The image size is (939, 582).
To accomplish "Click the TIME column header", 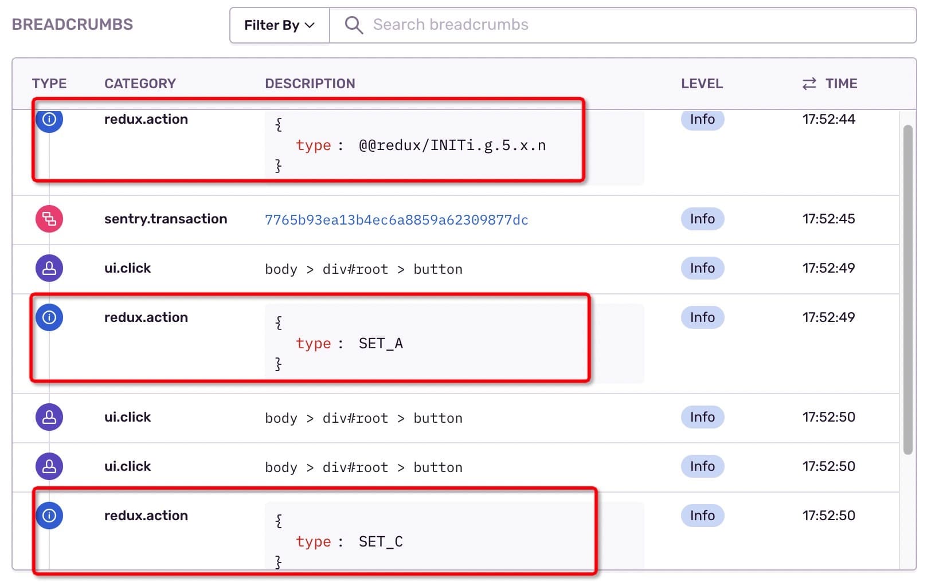I will tap(841, 84).
